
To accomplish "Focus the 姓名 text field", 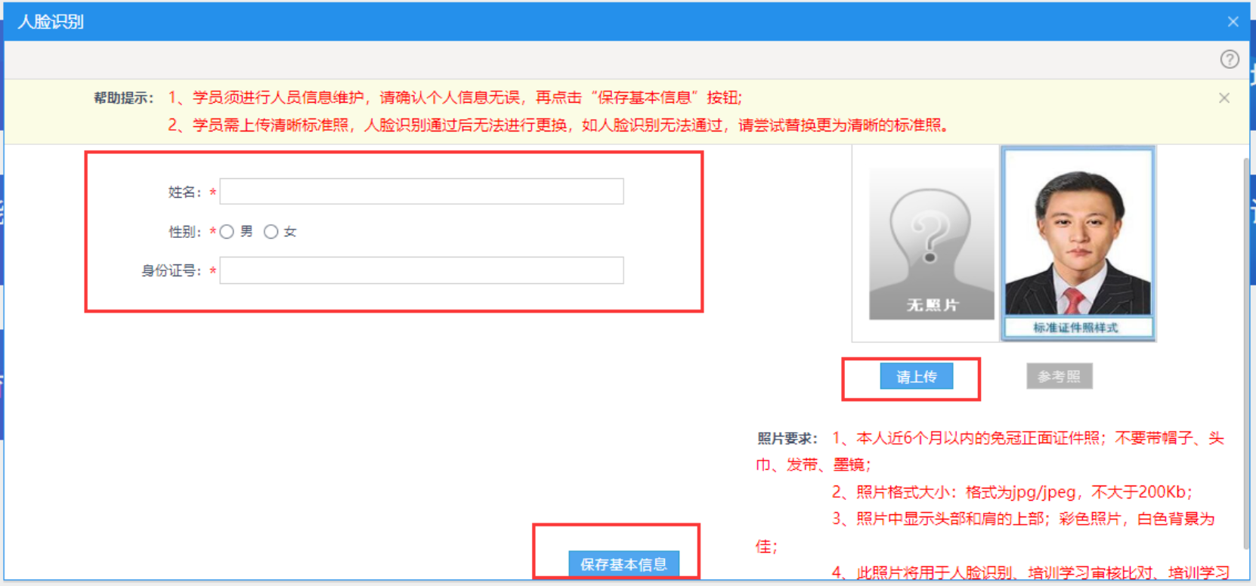I will pos(421,192).
